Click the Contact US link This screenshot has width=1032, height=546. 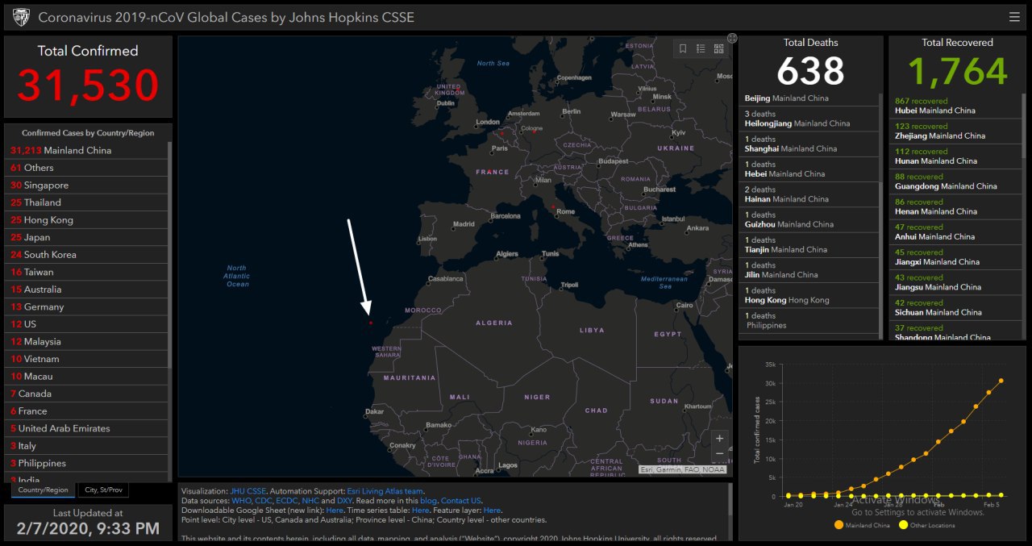coord(461,501)
